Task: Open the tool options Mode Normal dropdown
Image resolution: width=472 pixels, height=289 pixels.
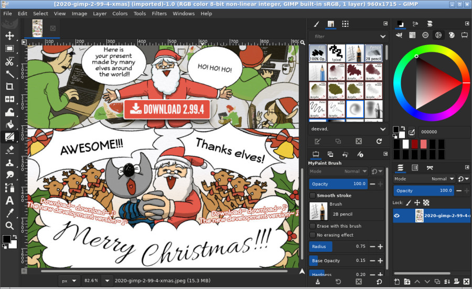Action: pos(338,172)
